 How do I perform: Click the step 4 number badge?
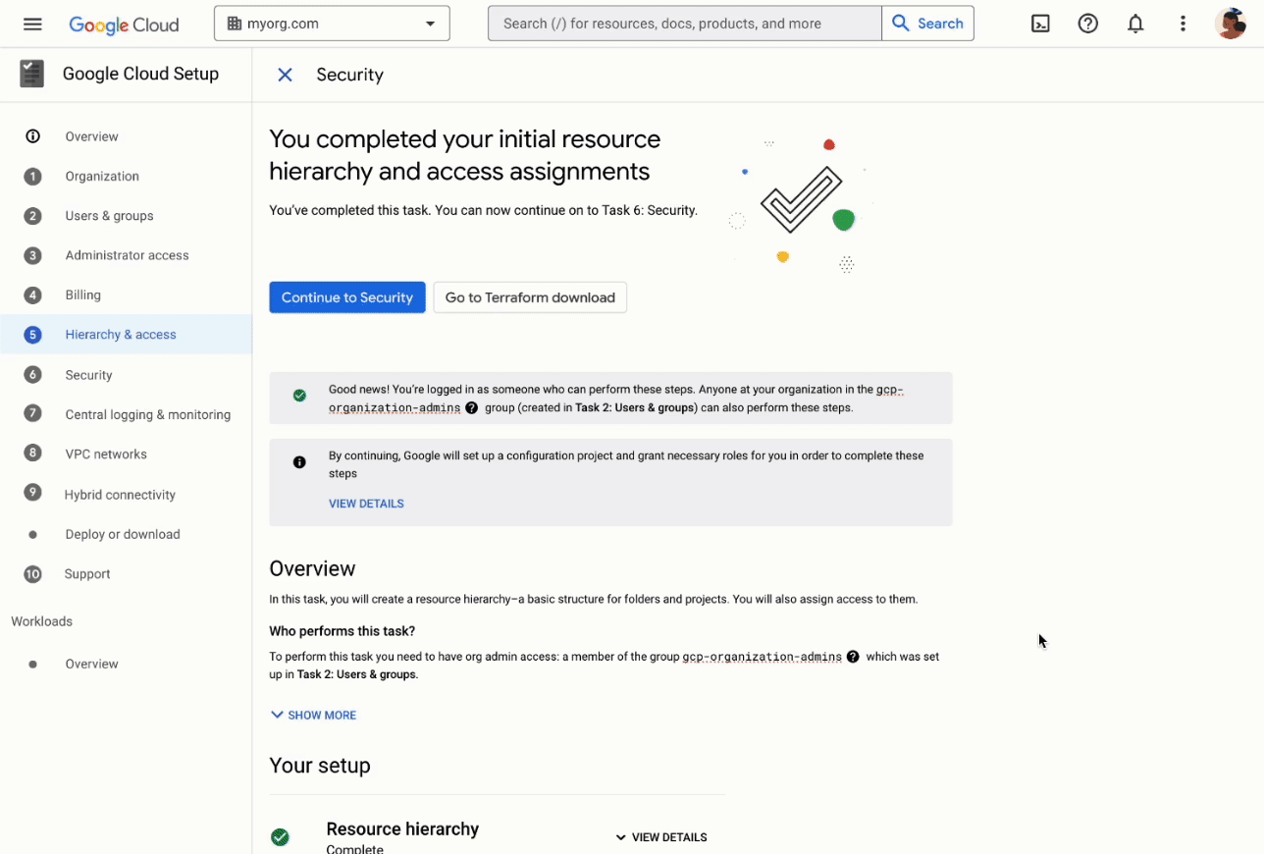(x=32, y=295)
